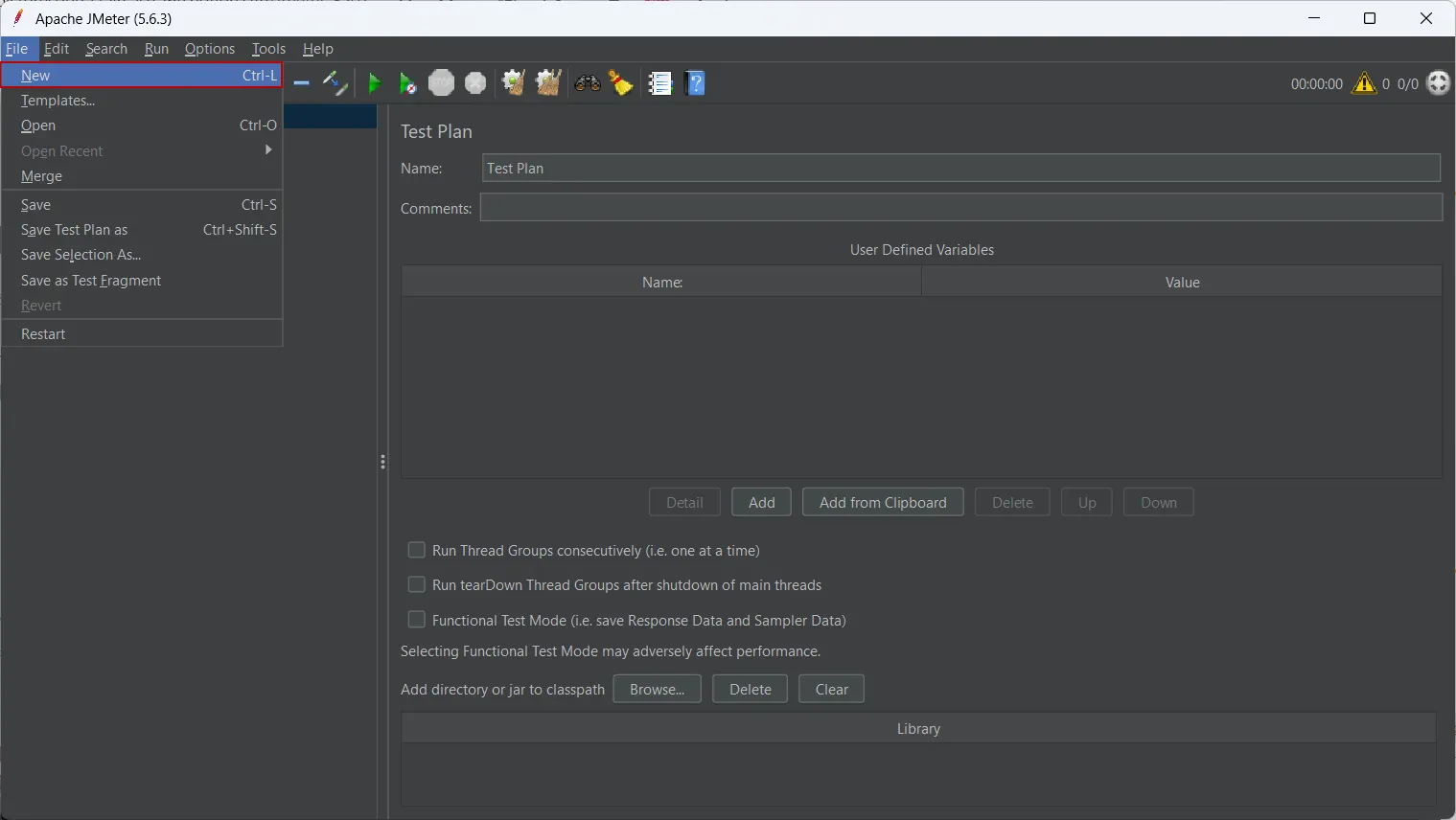
Task: Choose Save as Test Fragment
Action: [142, 281]
